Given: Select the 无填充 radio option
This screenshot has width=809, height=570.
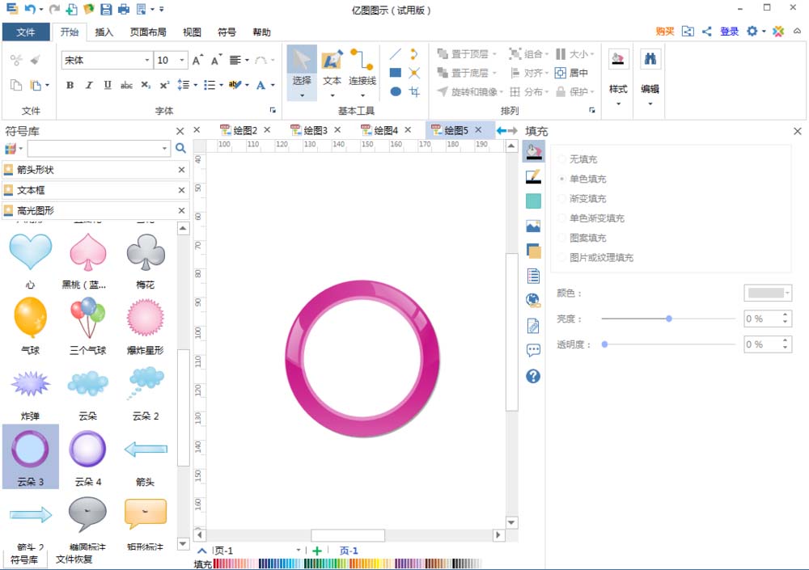Looking at the screenshot, I should [562, 159].
